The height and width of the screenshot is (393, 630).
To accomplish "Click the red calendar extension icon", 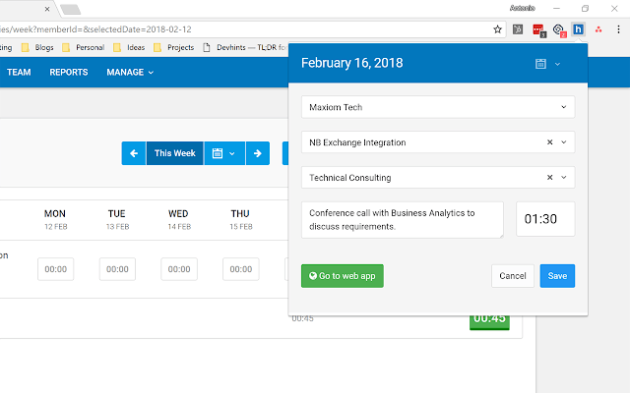I will (538, 30).
